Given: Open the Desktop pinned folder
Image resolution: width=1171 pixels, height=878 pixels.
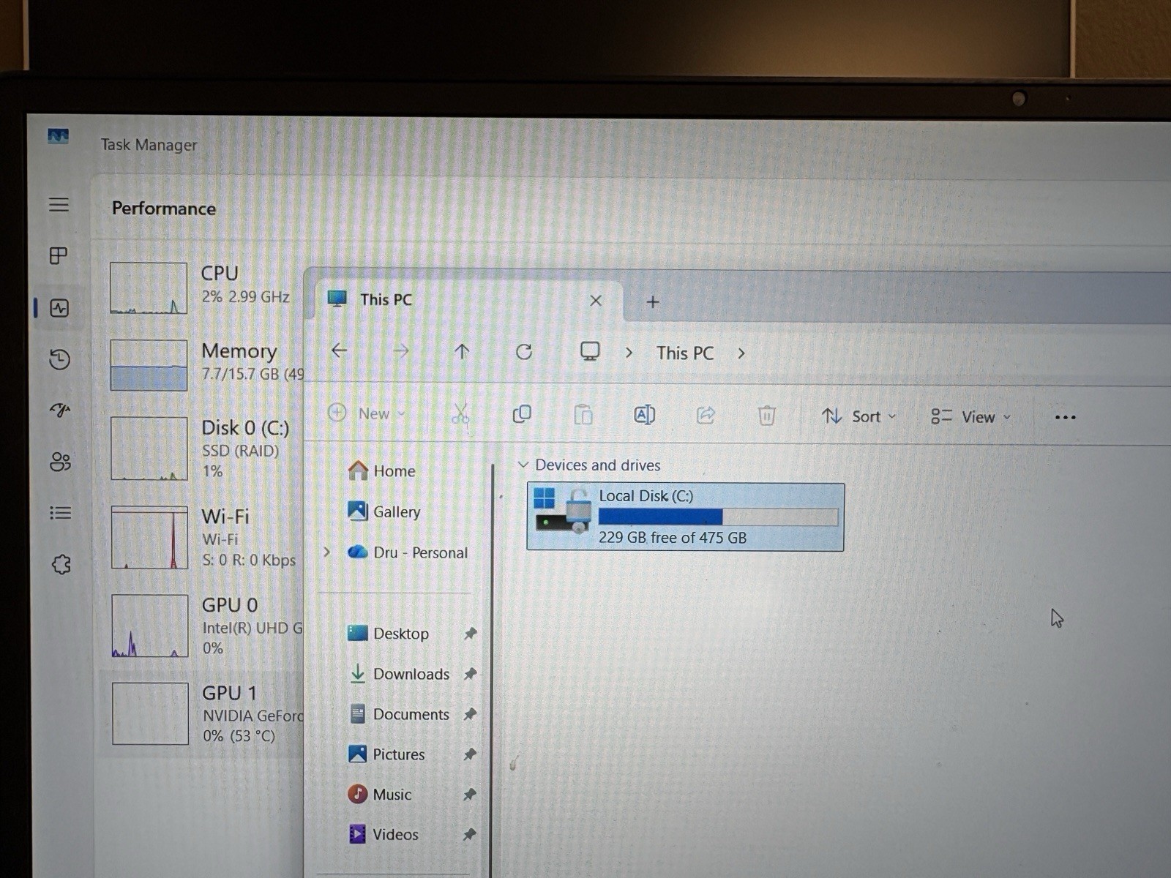Looking at the screenshot, I should pos(388,633).
